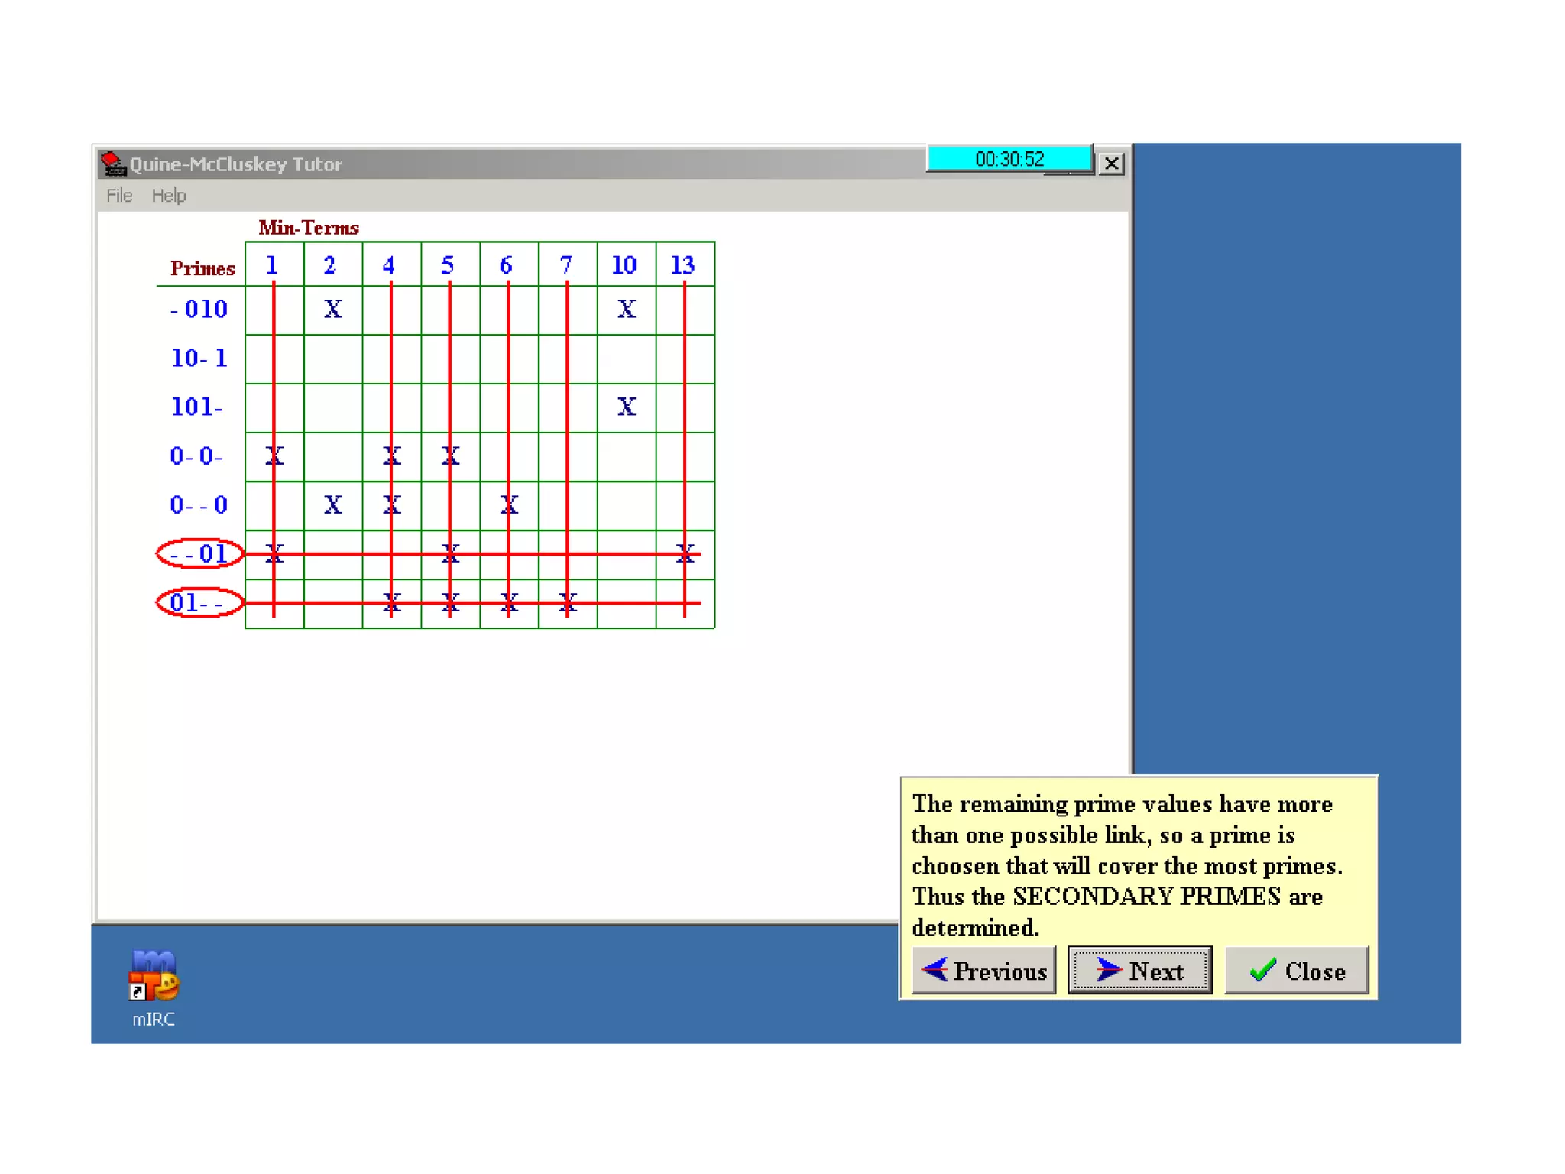Click the cyan timer display 00:30:52
This screenshot has width=1565, height=1174.
(x=1009, y=159)
